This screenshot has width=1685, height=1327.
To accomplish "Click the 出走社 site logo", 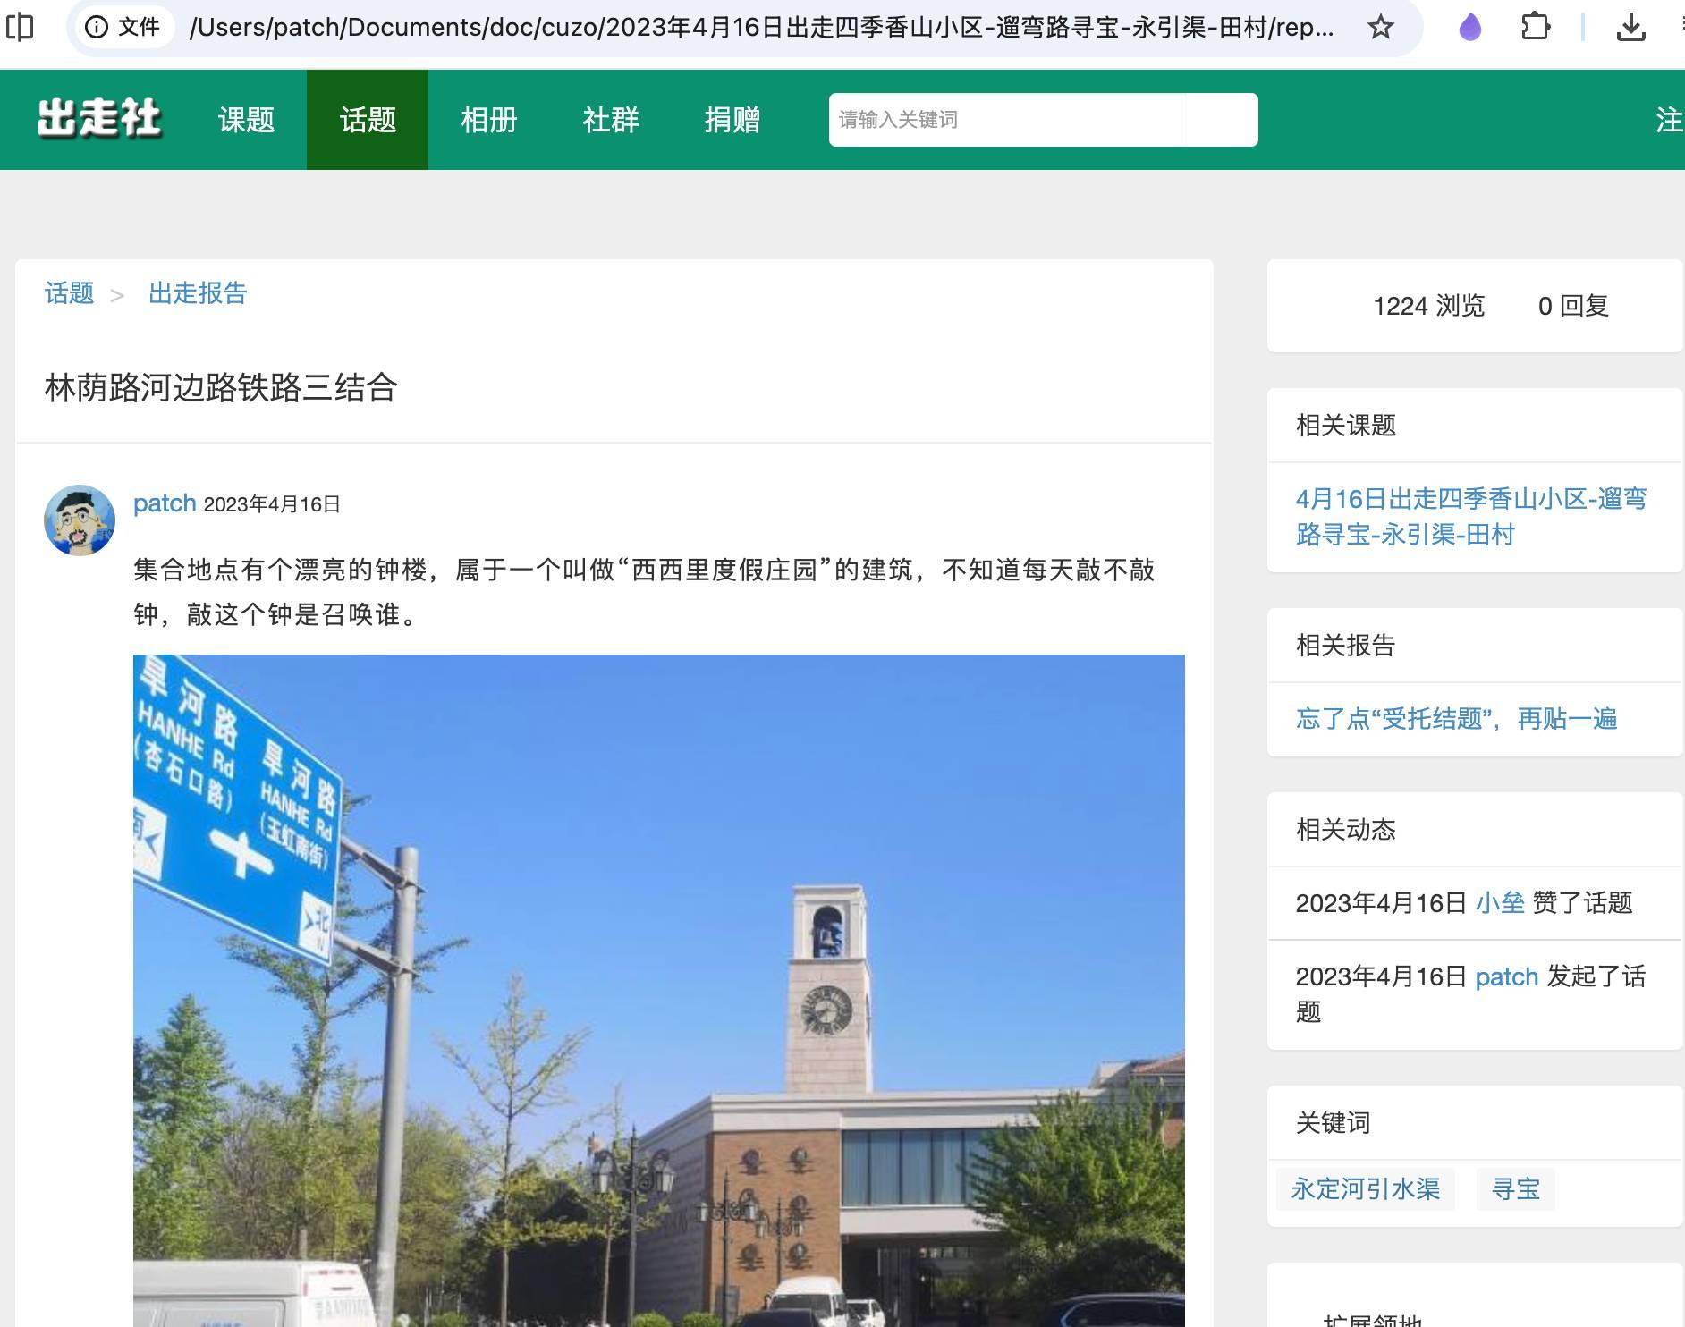I will point(99,119).
